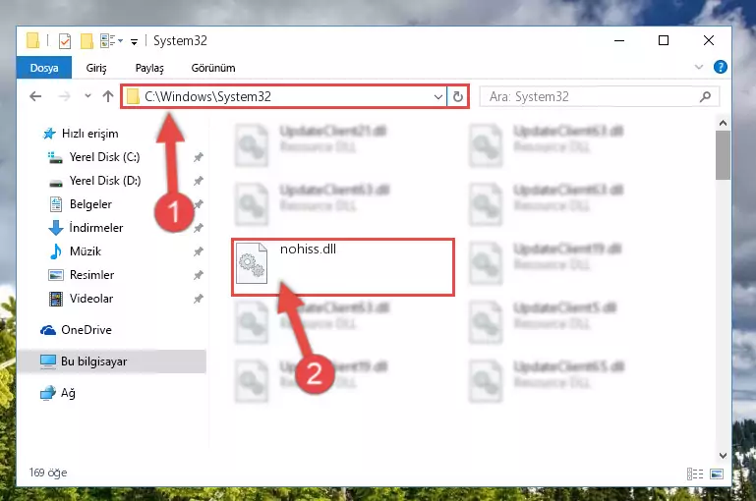The width and height of the screenshot is (756, 501).
Task: Click the nohiss.dll file name
Action: [x=308, y=250]
